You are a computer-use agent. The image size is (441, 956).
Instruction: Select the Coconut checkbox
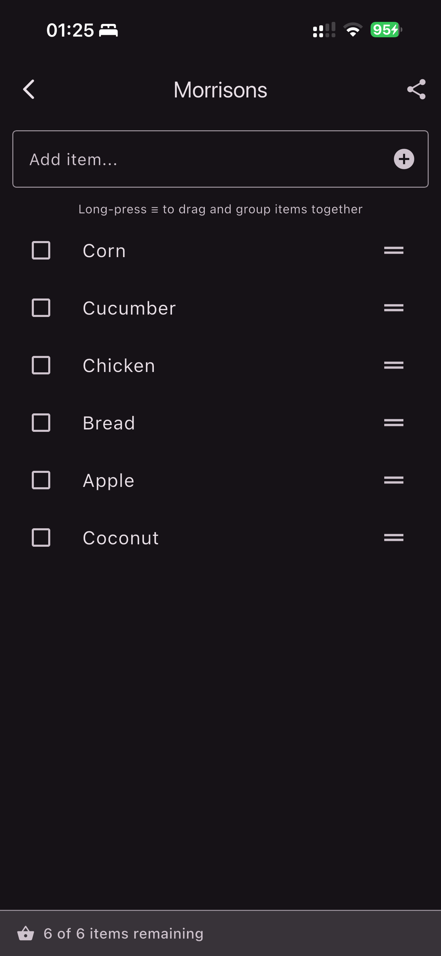[41, 537]
